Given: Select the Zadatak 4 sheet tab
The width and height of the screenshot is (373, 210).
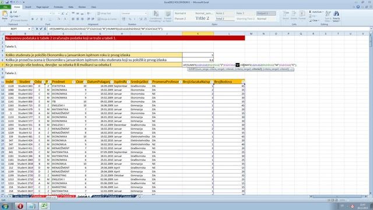Looking at the screenshot, I should 84,197.
